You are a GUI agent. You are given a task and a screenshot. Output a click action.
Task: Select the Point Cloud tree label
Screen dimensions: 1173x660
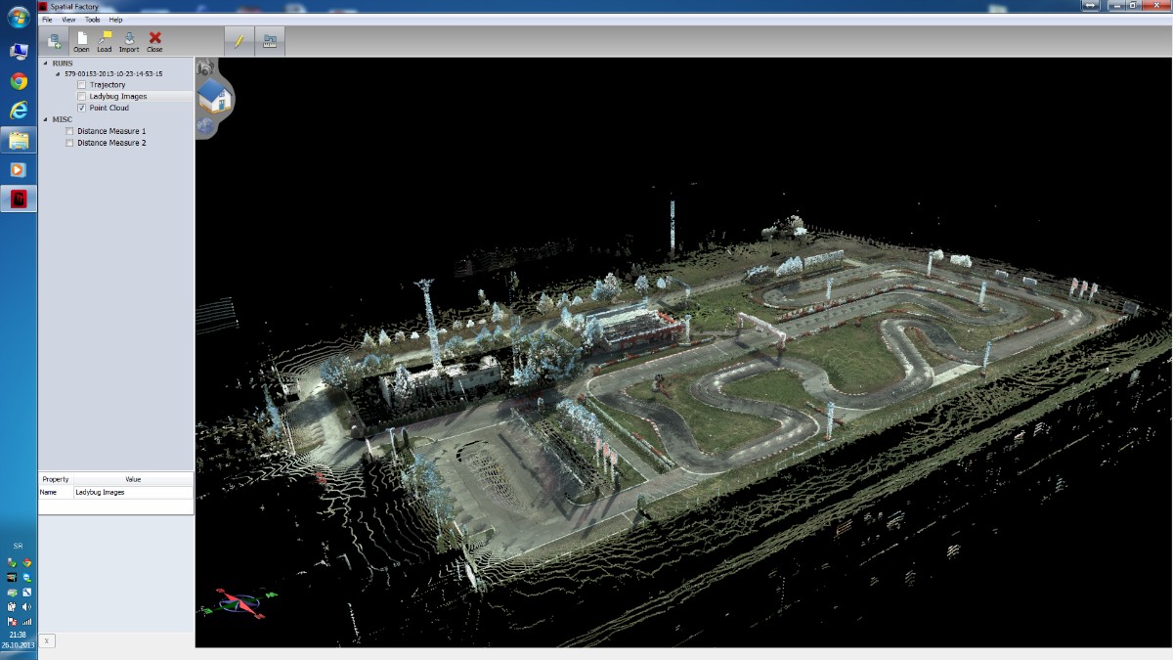tap(109, 108)
